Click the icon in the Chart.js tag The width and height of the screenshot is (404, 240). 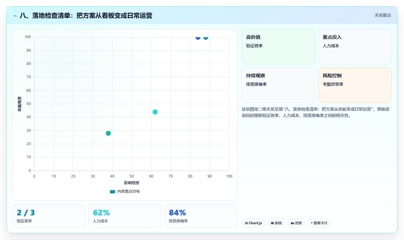pyautogui.click(x=247, y=223)
